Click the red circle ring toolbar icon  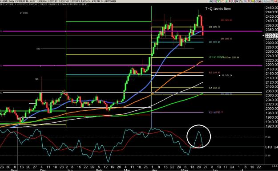[234, 1]
